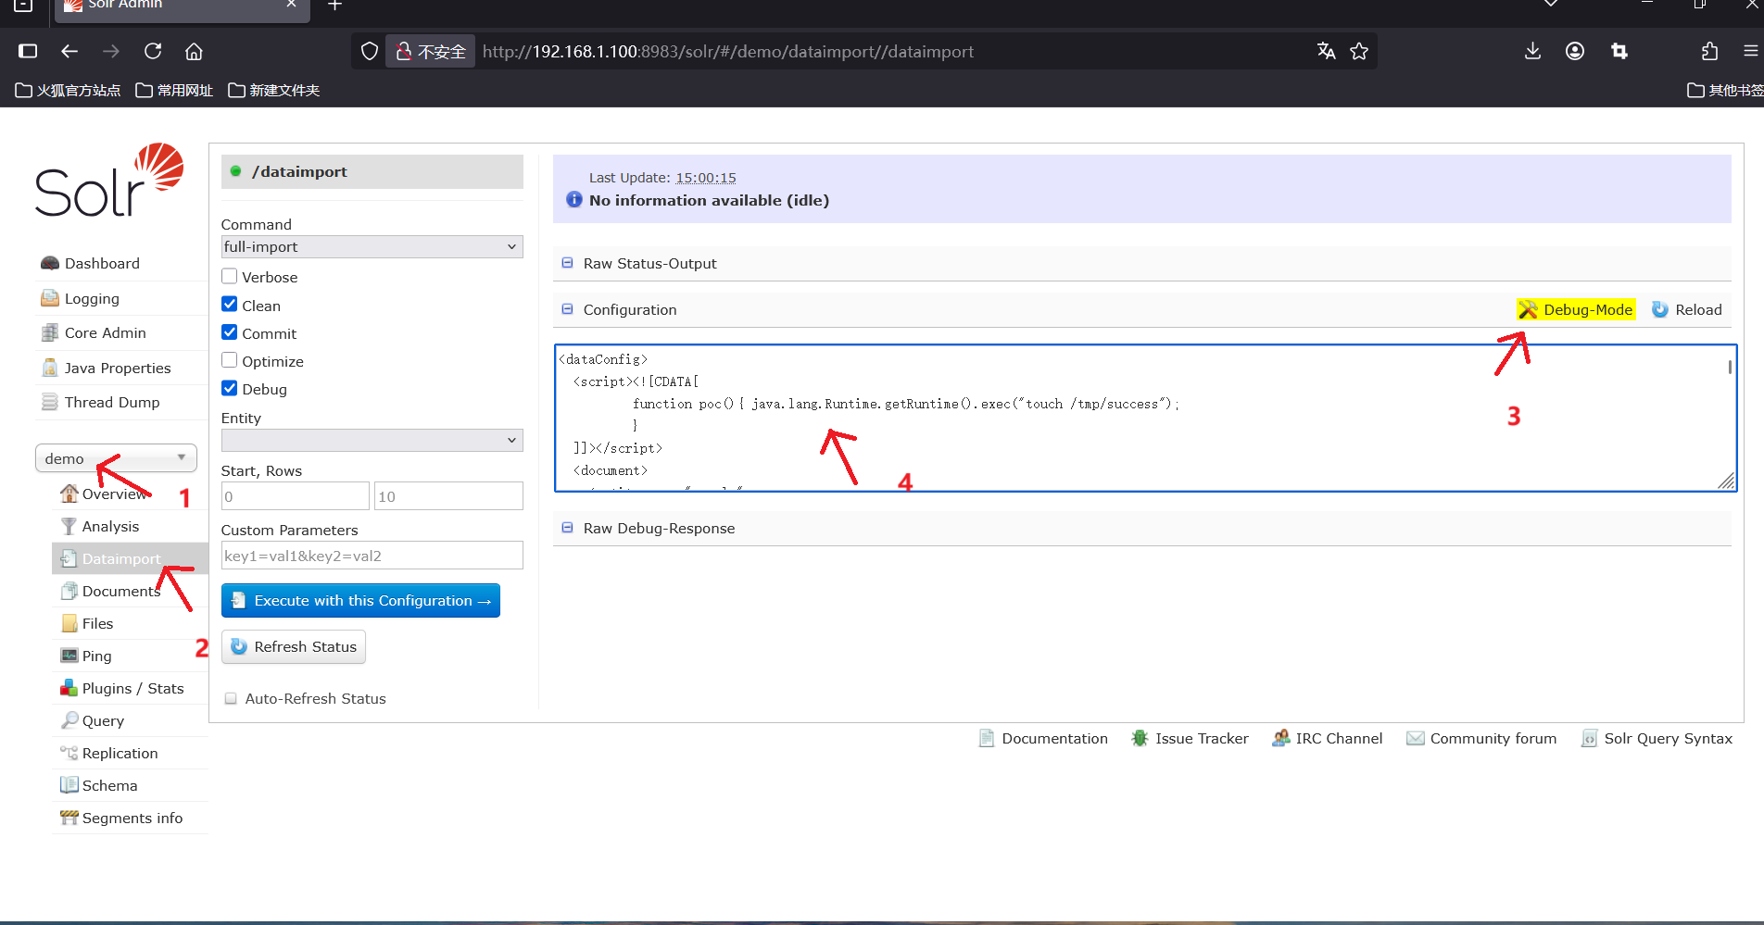Click the Query magnifier icon
Image resolution: width=1764 pixels, height=925 pixels.
69,720
